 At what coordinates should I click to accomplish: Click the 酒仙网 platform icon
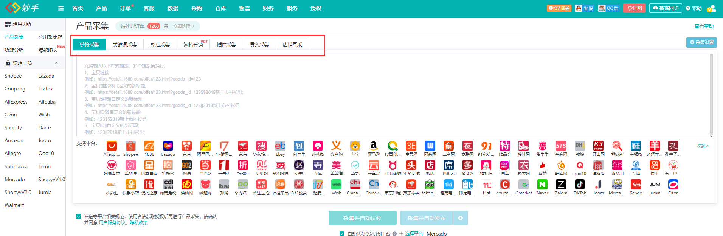coord(187,185)
